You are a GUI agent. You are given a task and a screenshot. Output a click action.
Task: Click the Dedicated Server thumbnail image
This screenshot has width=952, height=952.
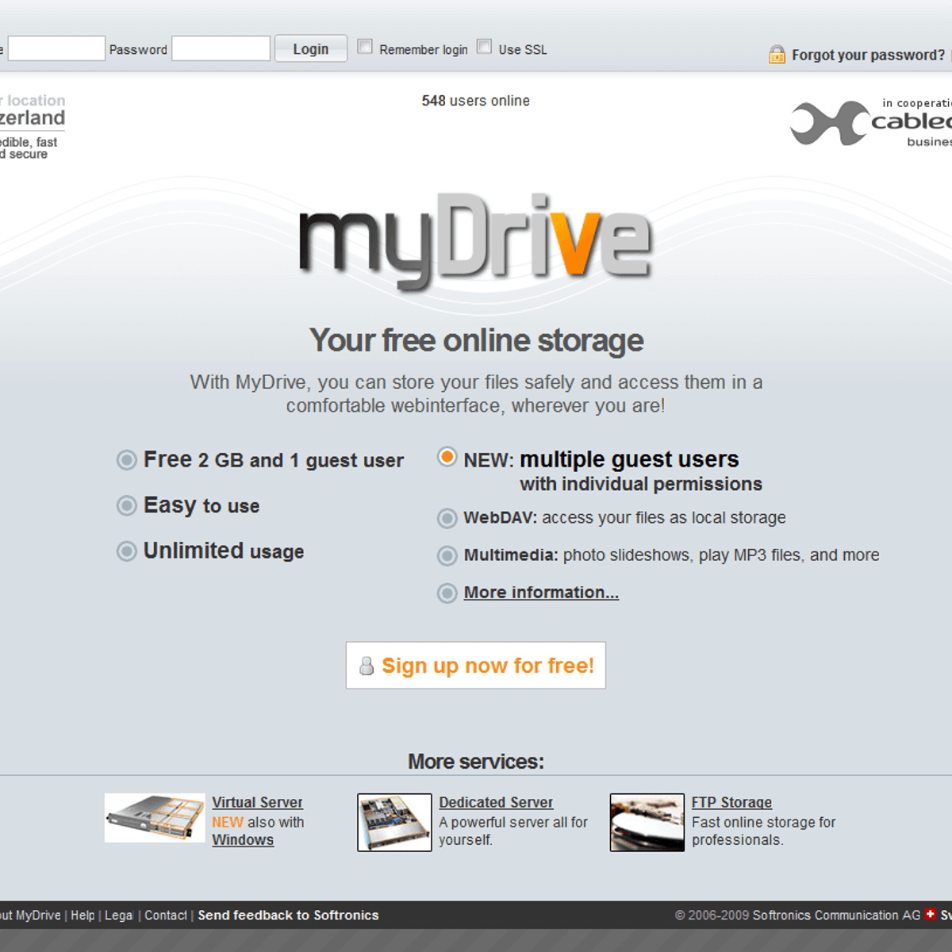tap(394, 823)
